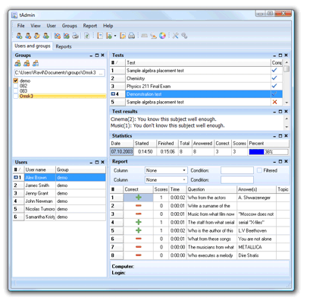Image resolution: width=310 pixels, height=304 pixels.
Task: Minimize the Statistics panel
Action: coord(274,136)
